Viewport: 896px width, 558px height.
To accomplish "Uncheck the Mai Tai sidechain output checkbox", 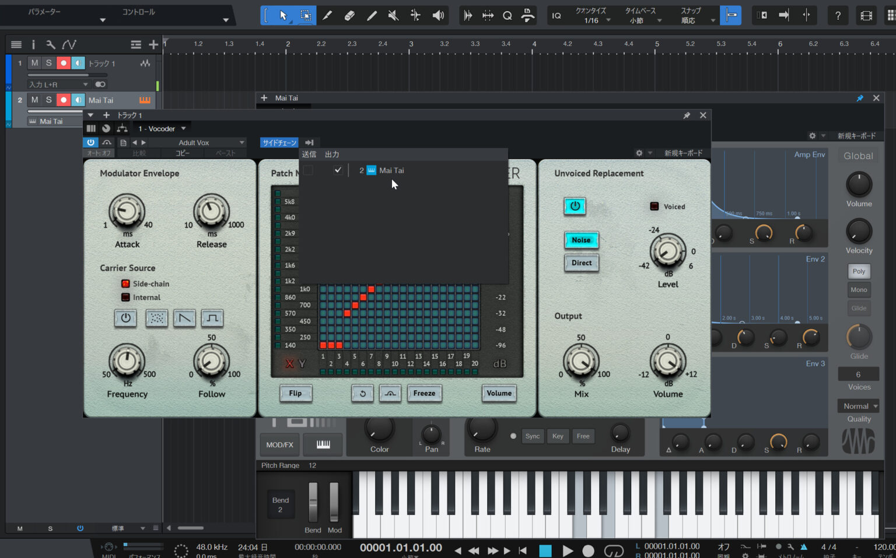I will pos(338,170).
